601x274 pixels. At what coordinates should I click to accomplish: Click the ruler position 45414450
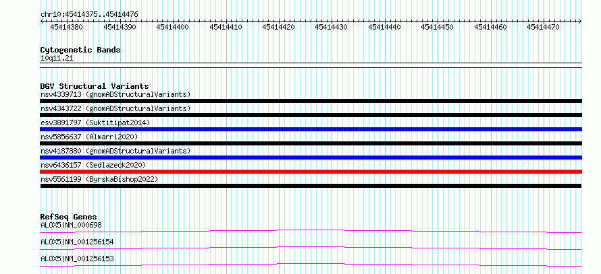point(438,27)
